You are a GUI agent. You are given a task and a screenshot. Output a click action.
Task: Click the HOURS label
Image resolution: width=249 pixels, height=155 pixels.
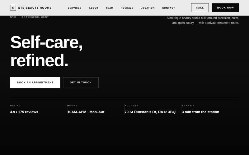pos(72,105)
